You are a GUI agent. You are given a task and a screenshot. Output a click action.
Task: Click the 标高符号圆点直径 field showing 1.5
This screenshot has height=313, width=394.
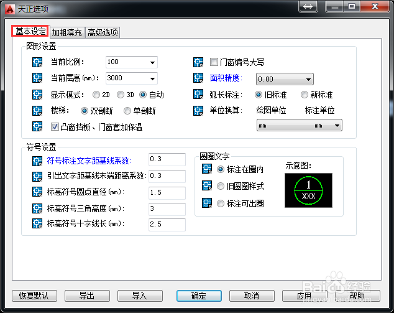tap(167, 193)
